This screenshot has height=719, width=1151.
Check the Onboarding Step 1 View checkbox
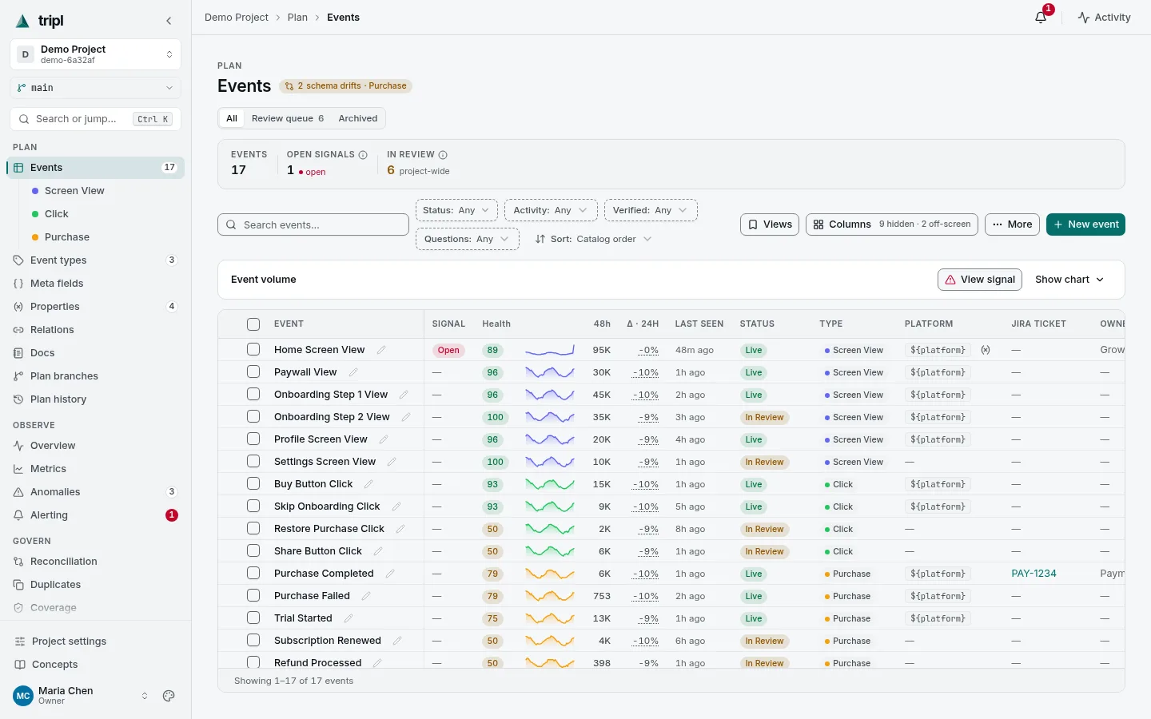tap(253, 394)
